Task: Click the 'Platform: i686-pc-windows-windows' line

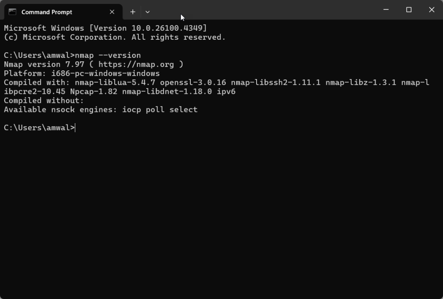Action: click(82, 73)
